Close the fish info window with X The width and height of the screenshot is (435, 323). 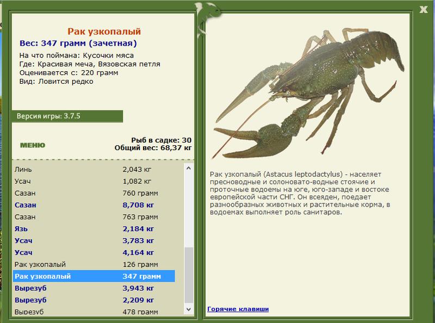click(x=424, y=9)
